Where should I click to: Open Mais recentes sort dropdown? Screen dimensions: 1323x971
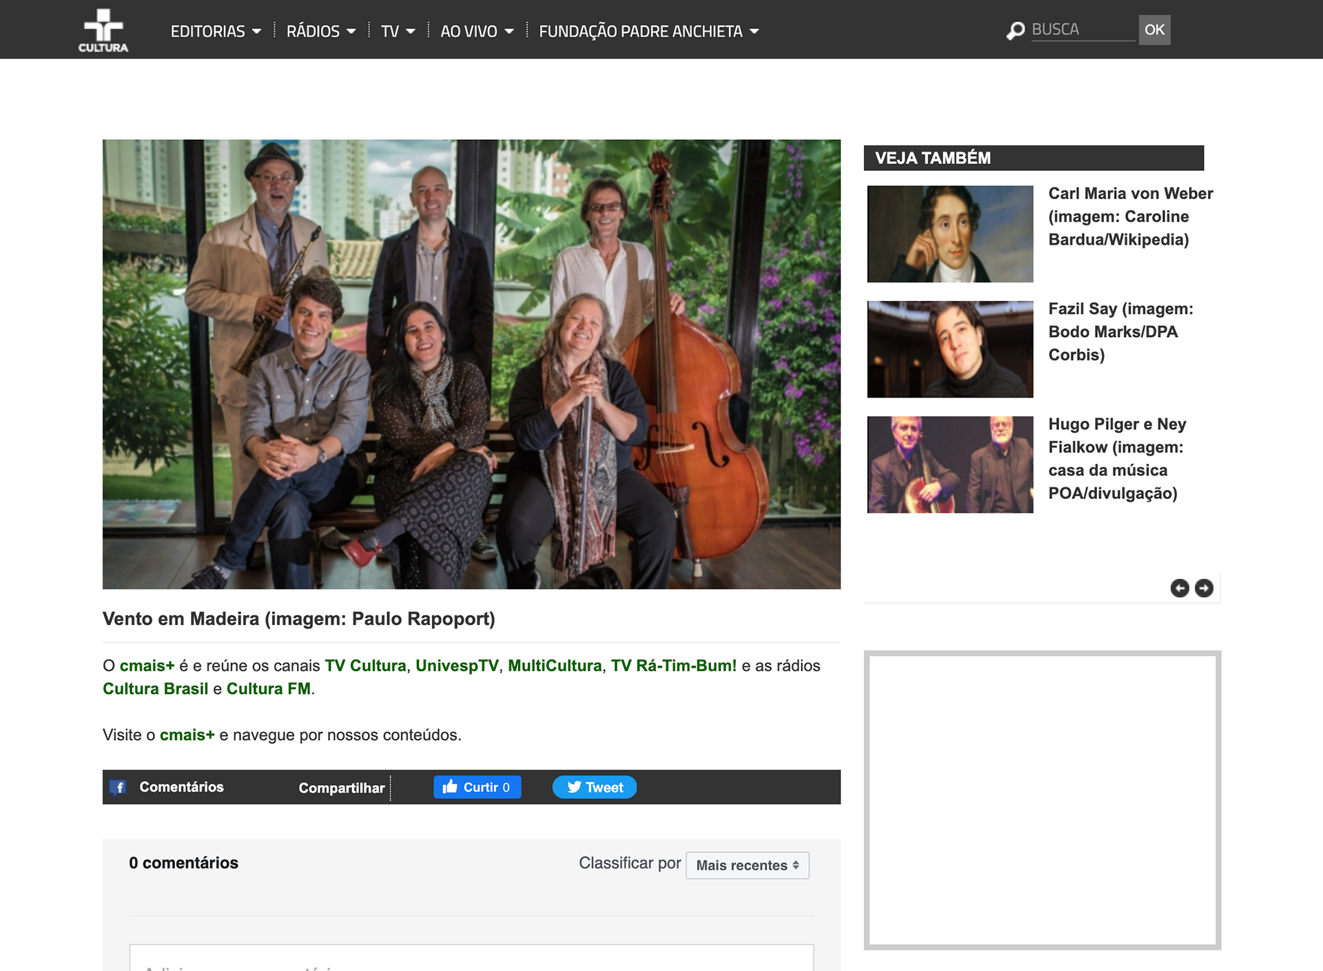pyautogui.click(x=747, y=866)
